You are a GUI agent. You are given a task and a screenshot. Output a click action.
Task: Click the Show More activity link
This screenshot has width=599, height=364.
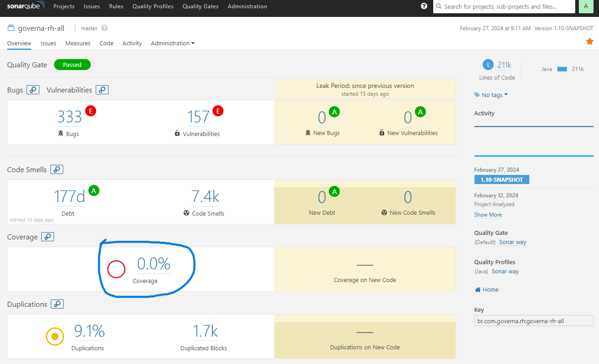(x=488, y=215)
